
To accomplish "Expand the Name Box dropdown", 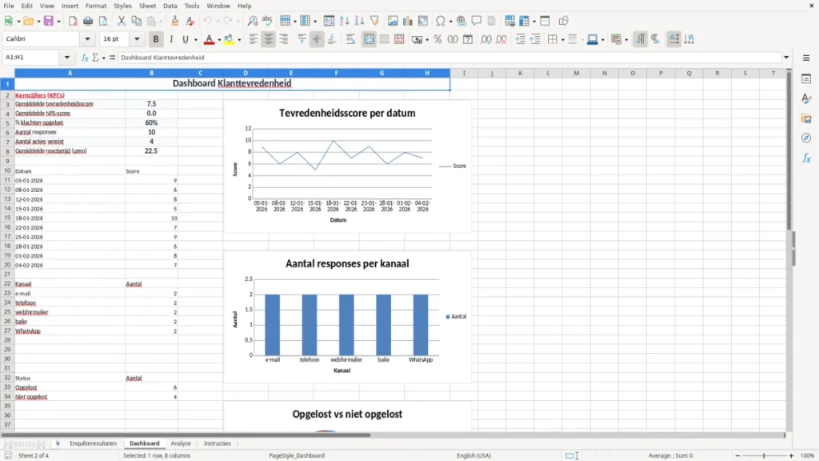I will click(67, 58).
